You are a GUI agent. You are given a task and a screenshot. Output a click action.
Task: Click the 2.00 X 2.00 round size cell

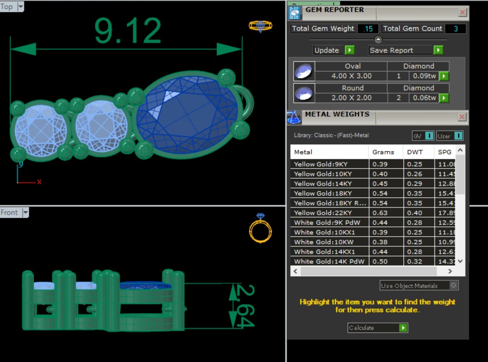(x=351, y=98)
